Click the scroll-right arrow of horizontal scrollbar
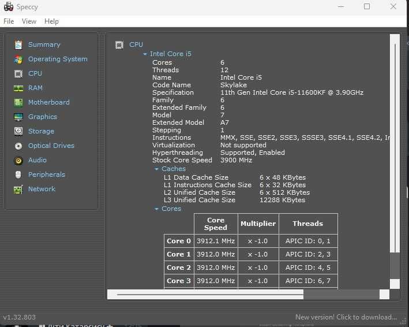This screenshot has height=327, width=409. [384, 294]
